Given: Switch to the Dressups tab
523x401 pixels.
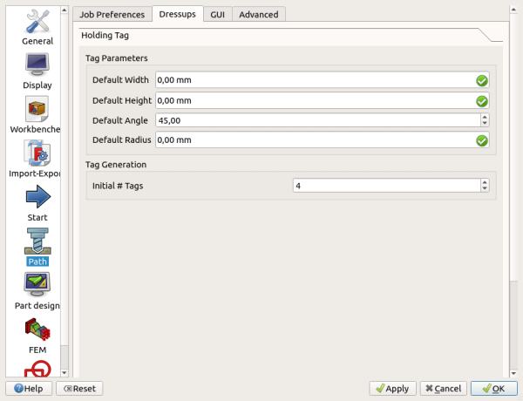Looking at the screenshot, I should point(178,14).
